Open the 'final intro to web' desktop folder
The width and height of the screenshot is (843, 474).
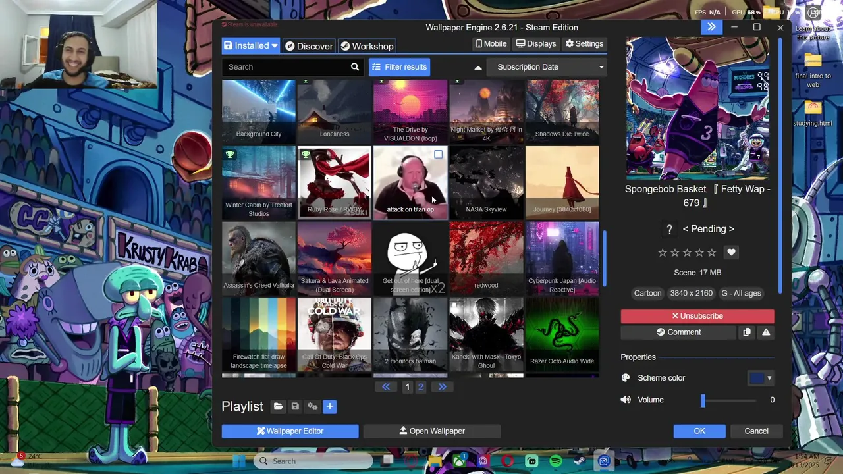813,71
